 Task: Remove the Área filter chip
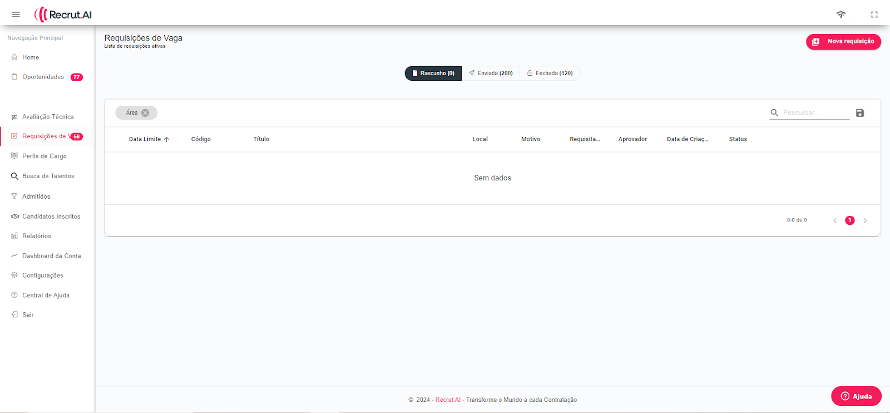click(145, 113)
